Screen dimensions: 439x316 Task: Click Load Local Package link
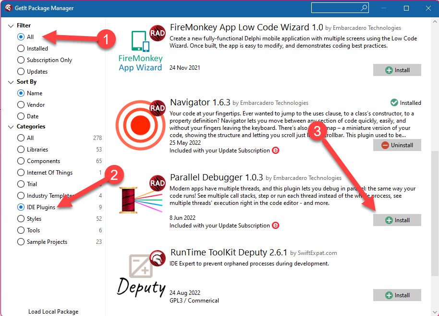click(53, 311)
